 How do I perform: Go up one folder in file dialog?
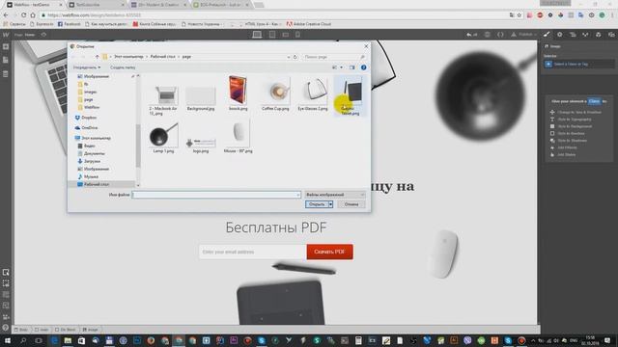point(98,57)
